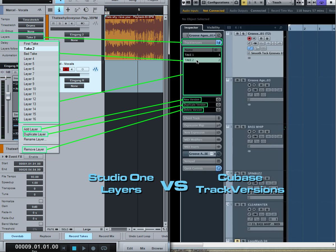Open channel settings 'e' on Groove...01 track
Screen dimensions: 336x252
click(x=249, y=43)
